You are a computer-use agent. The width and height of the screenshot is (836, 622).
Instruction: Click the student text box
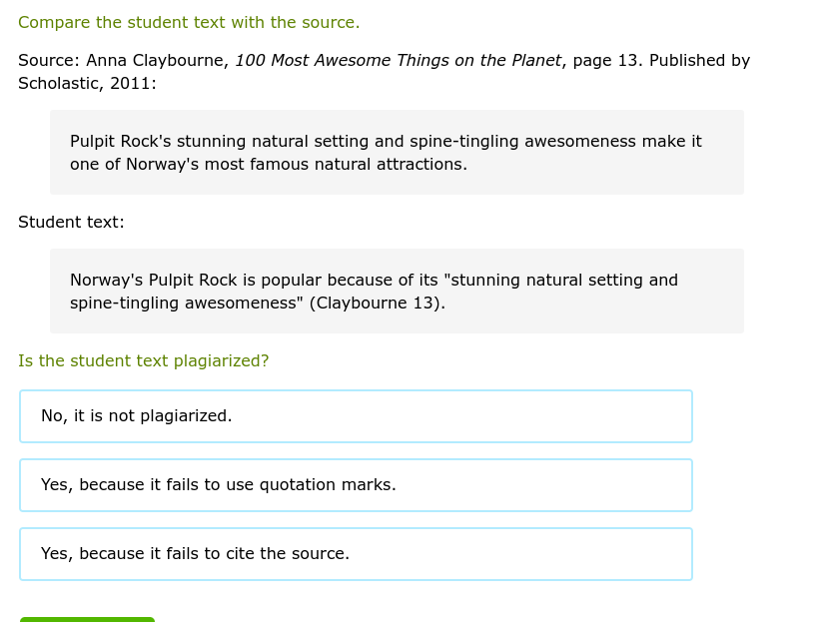(397, 291)
